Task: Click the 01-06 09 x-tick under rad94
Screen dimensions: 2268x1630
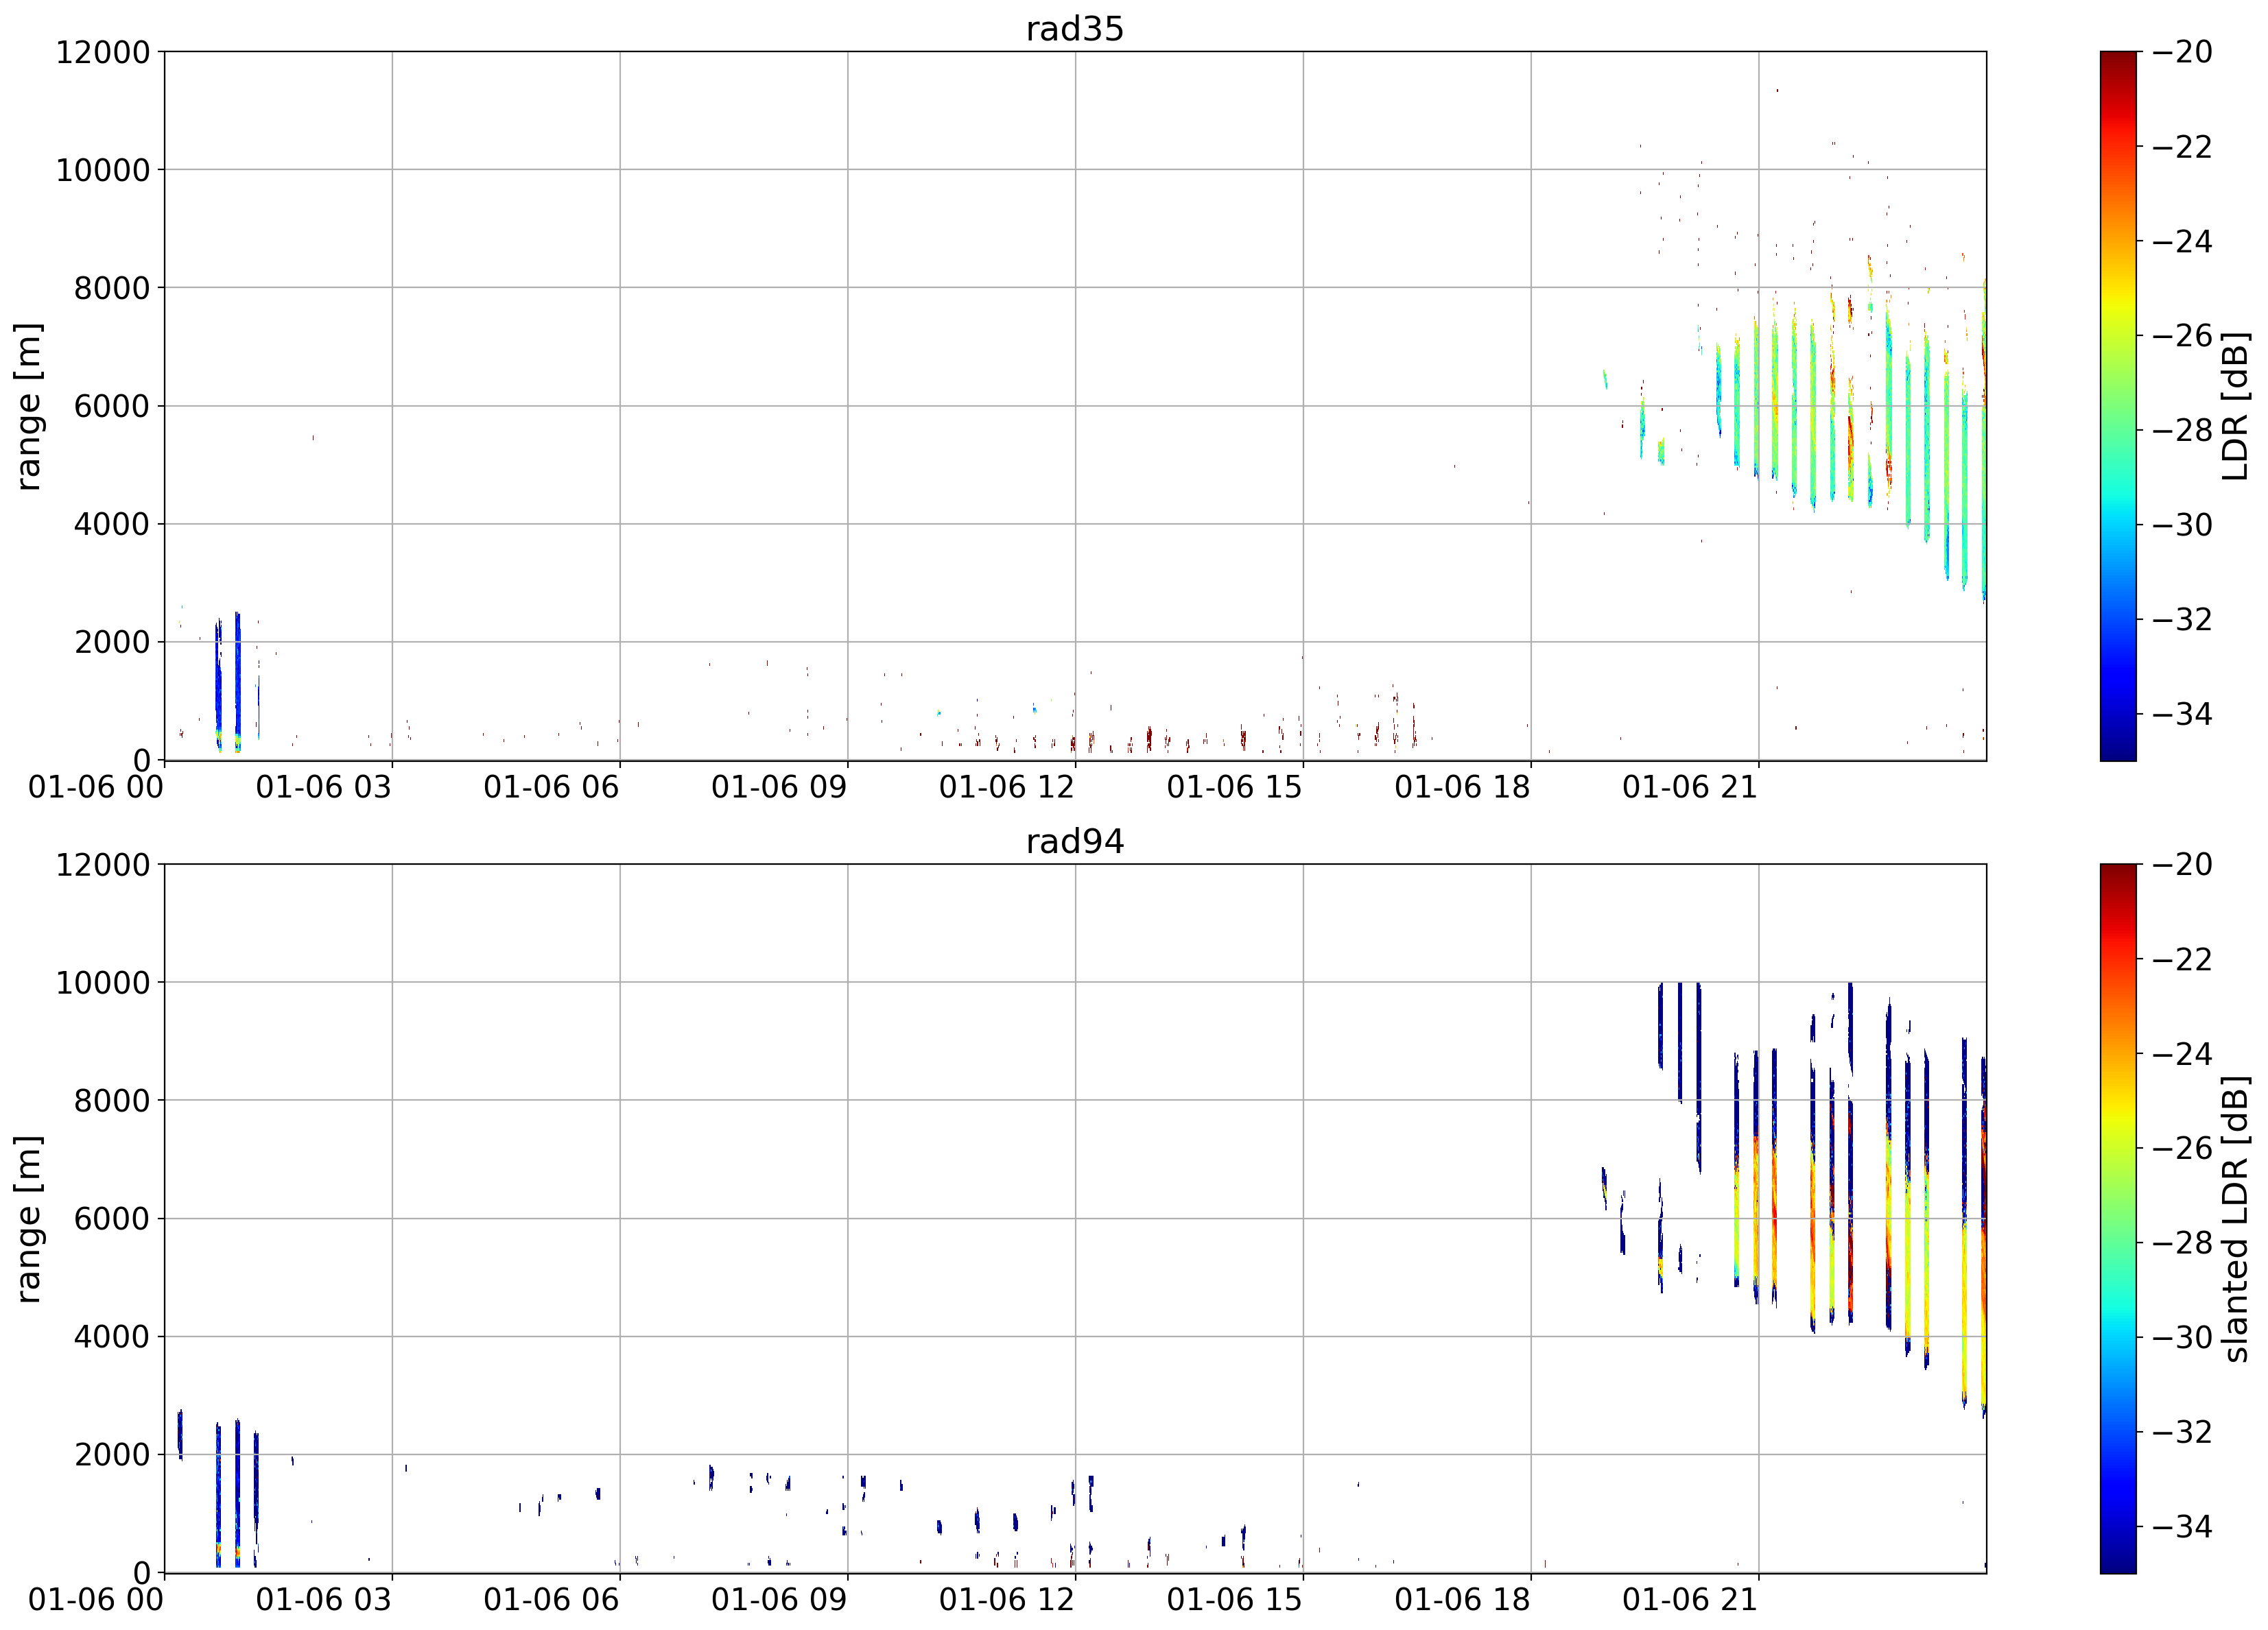Action: [x=779, y=1600]
